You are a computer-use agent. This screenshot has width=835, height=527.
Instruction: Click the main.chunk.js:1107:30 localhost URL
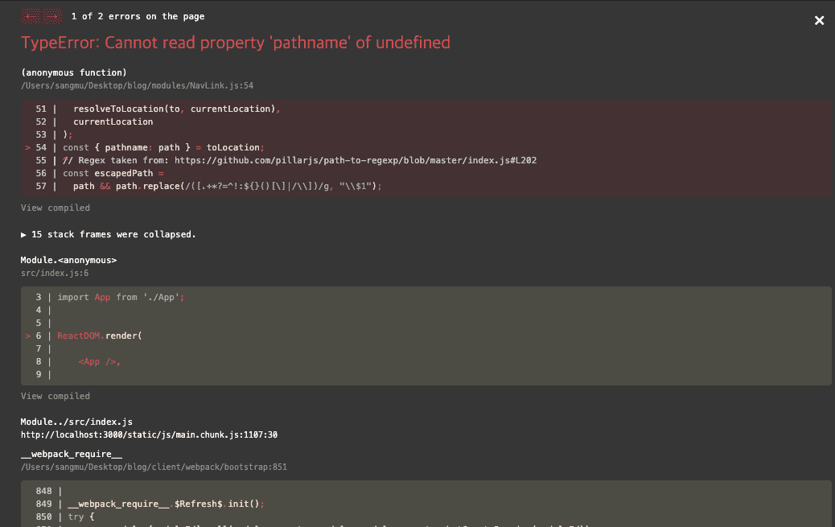149,434
